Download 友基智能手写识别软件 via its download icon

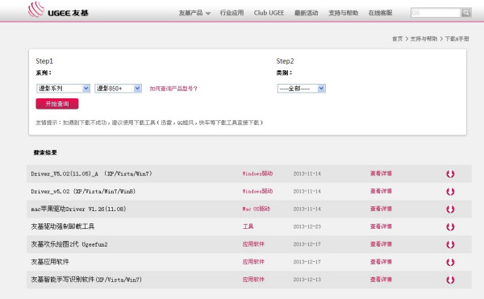[x=450, y=280]
